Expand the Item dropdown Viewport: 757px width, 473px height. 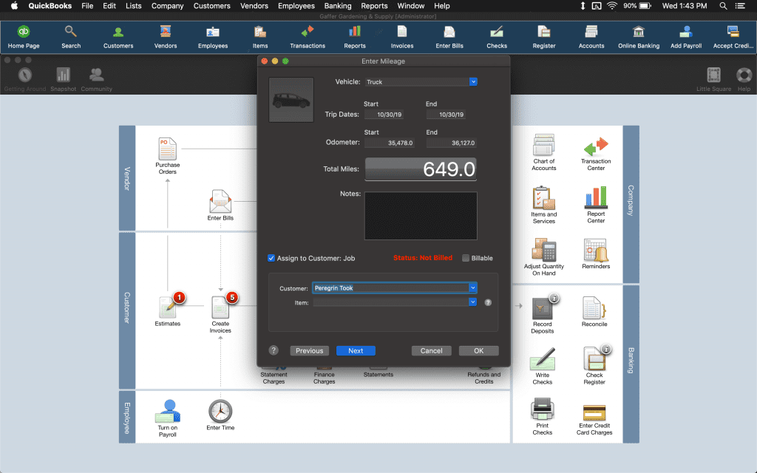tap(472, 302)
